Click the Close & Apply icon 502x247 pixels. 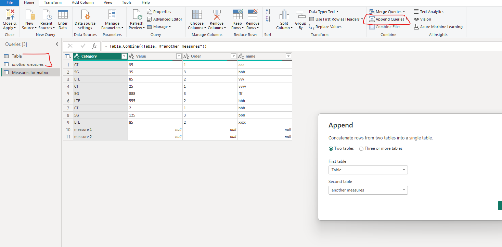coord(10,15)
